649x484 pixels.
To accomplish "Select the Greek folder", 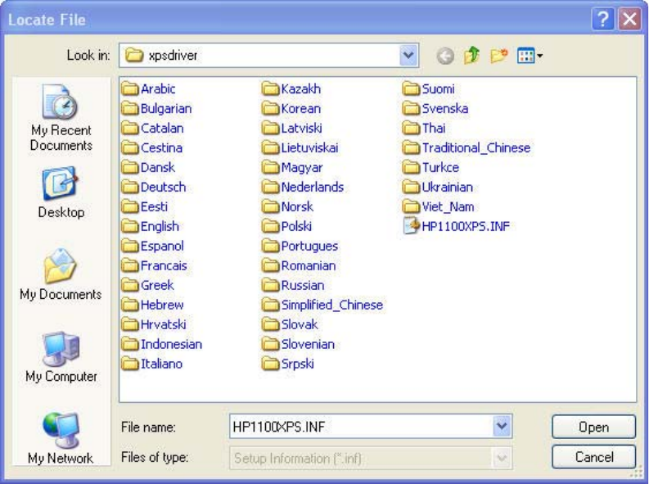I will pos(147,285).
